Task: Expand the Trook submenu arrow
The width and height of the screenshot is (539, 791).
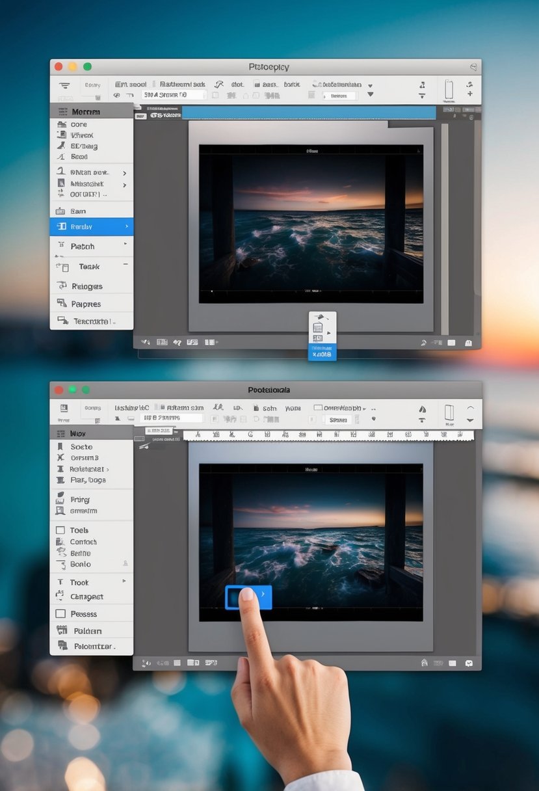Action: pos(124,582)
